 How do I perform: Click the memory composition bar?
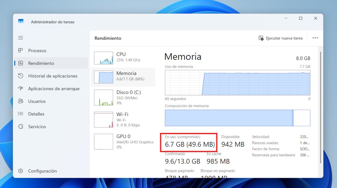(237, 118)
